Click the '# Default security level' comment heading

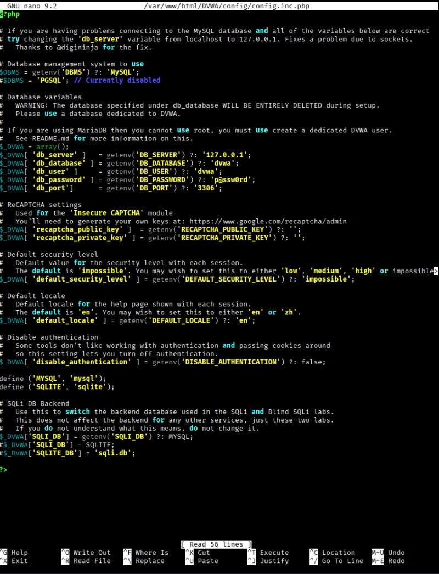point(49,255)
